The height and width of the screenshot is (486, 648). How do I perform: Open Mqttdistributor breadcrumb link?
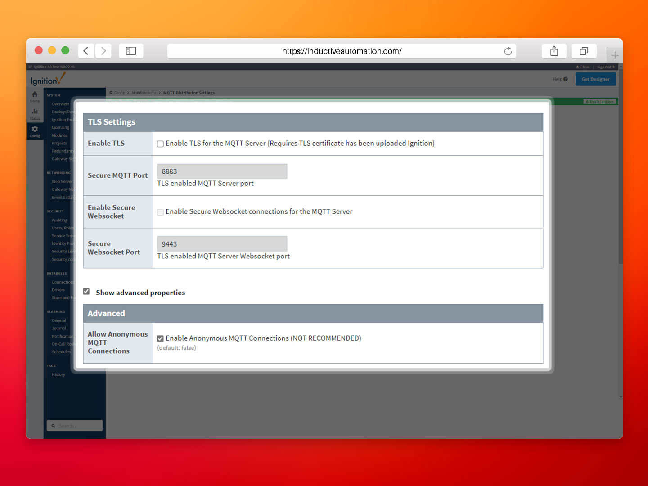pos(144,93)
